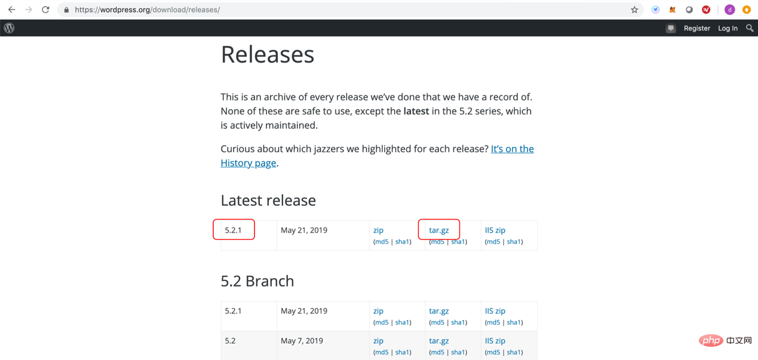Open sha1 for Latest release zip
758x360 pixels.
tap(402, 242)
